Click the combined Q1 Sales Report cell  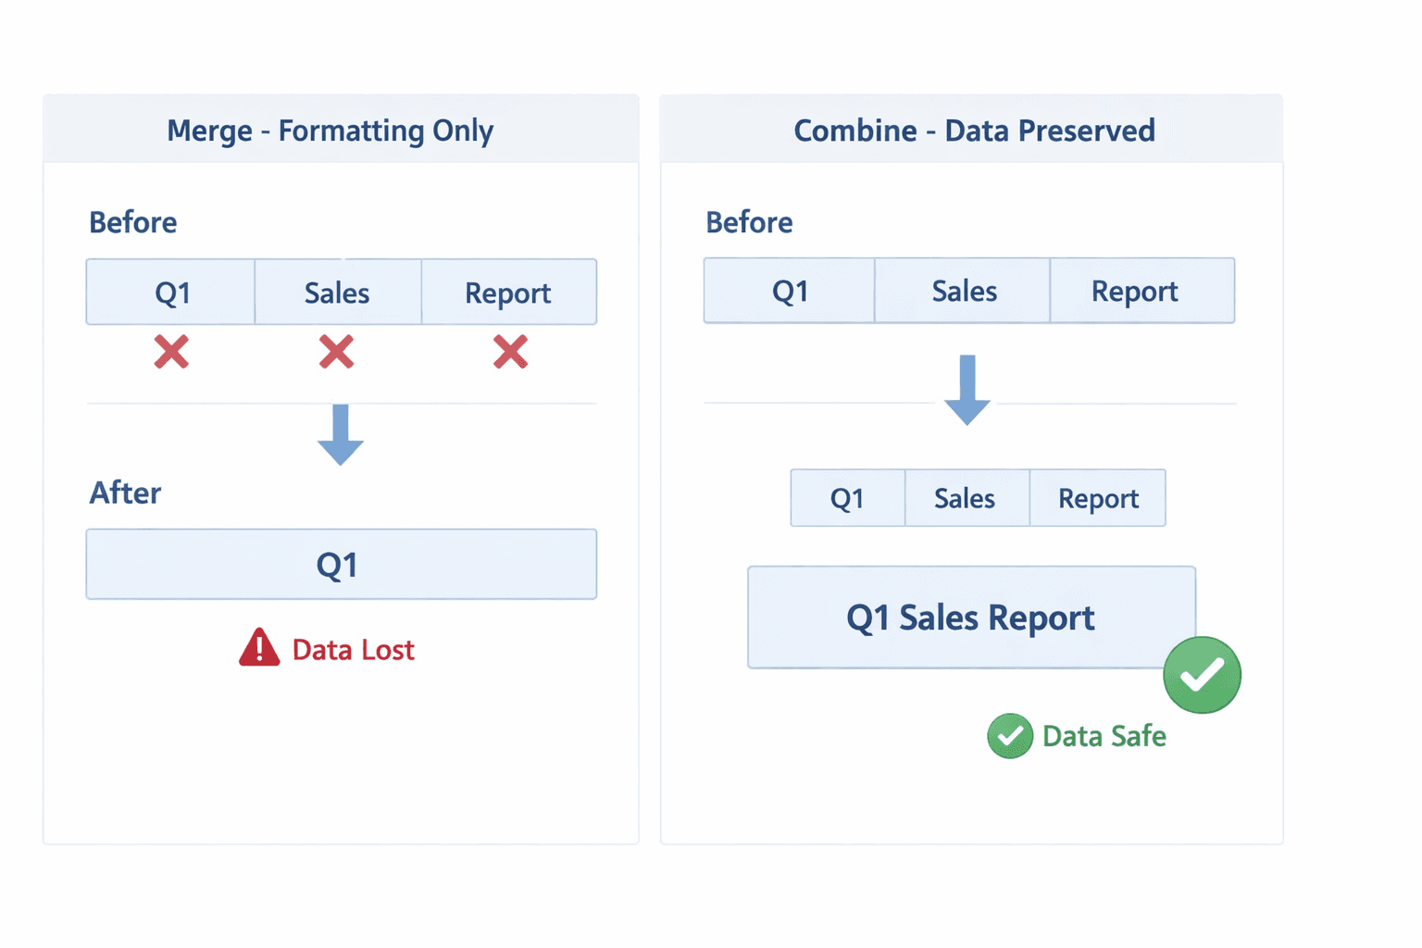click(x=970, y=617)
